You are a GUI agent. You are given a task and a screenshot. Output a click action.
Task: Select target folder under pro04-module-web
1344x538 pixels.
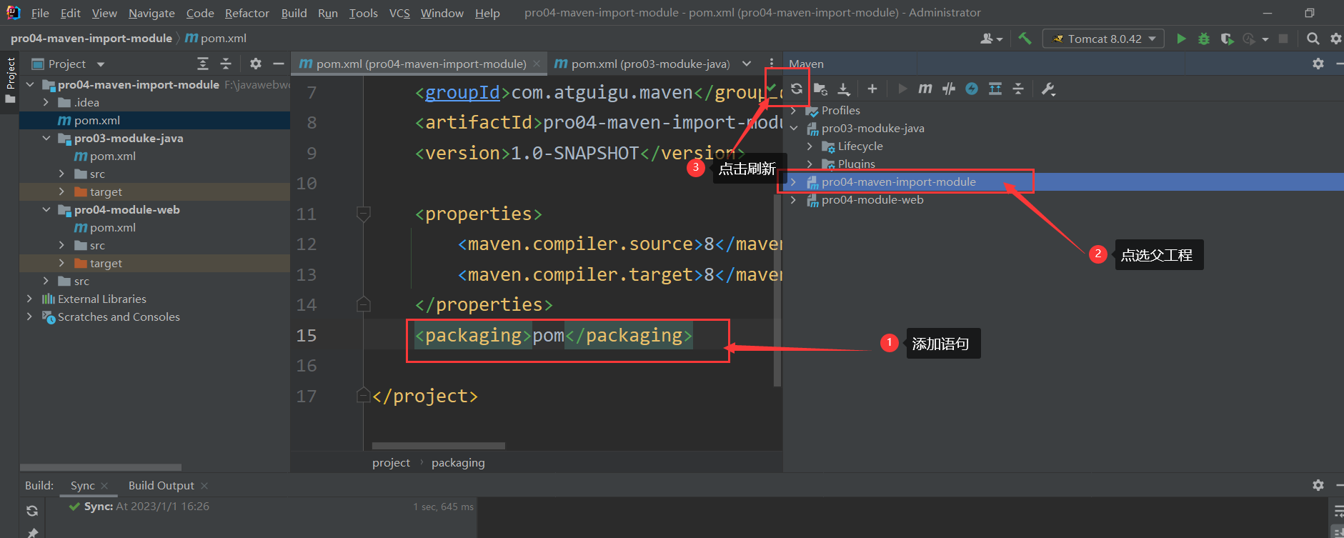tap(154, 263)
